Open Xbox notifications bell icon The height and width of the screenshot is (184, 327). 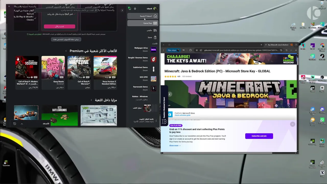[x=130, y=9]
